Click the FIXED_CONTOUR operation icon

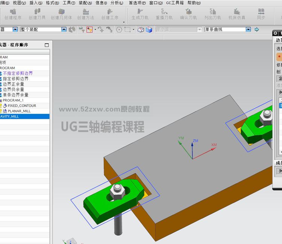[x=5, y=106]
